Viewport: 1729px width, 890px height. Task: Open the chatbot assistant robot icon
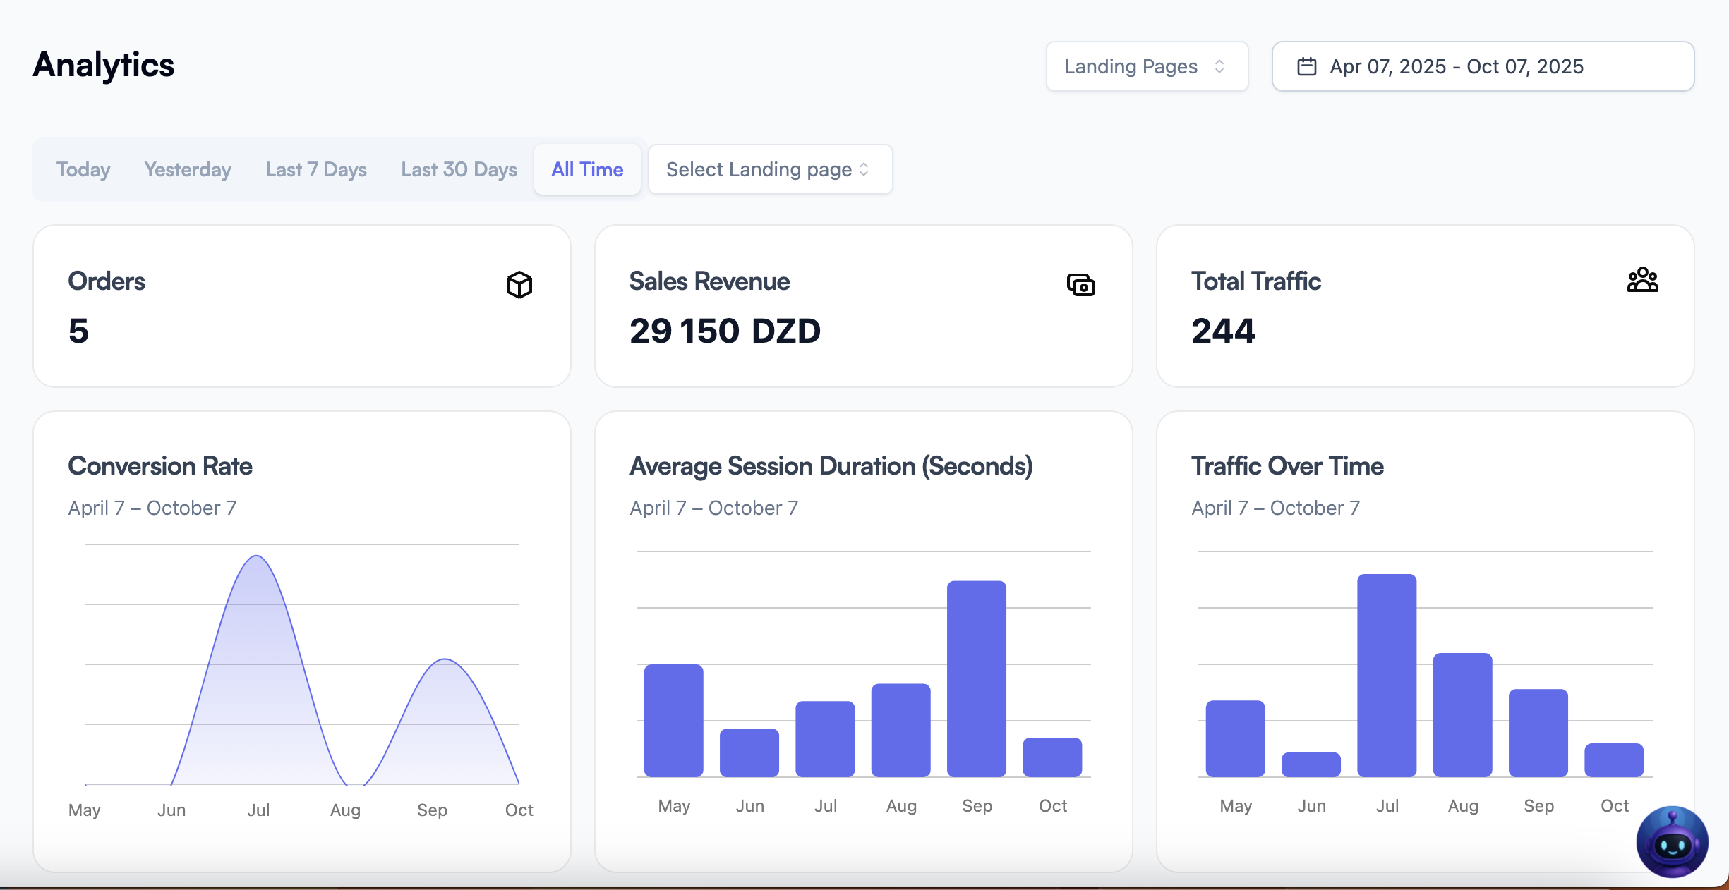coord(1672,842)
